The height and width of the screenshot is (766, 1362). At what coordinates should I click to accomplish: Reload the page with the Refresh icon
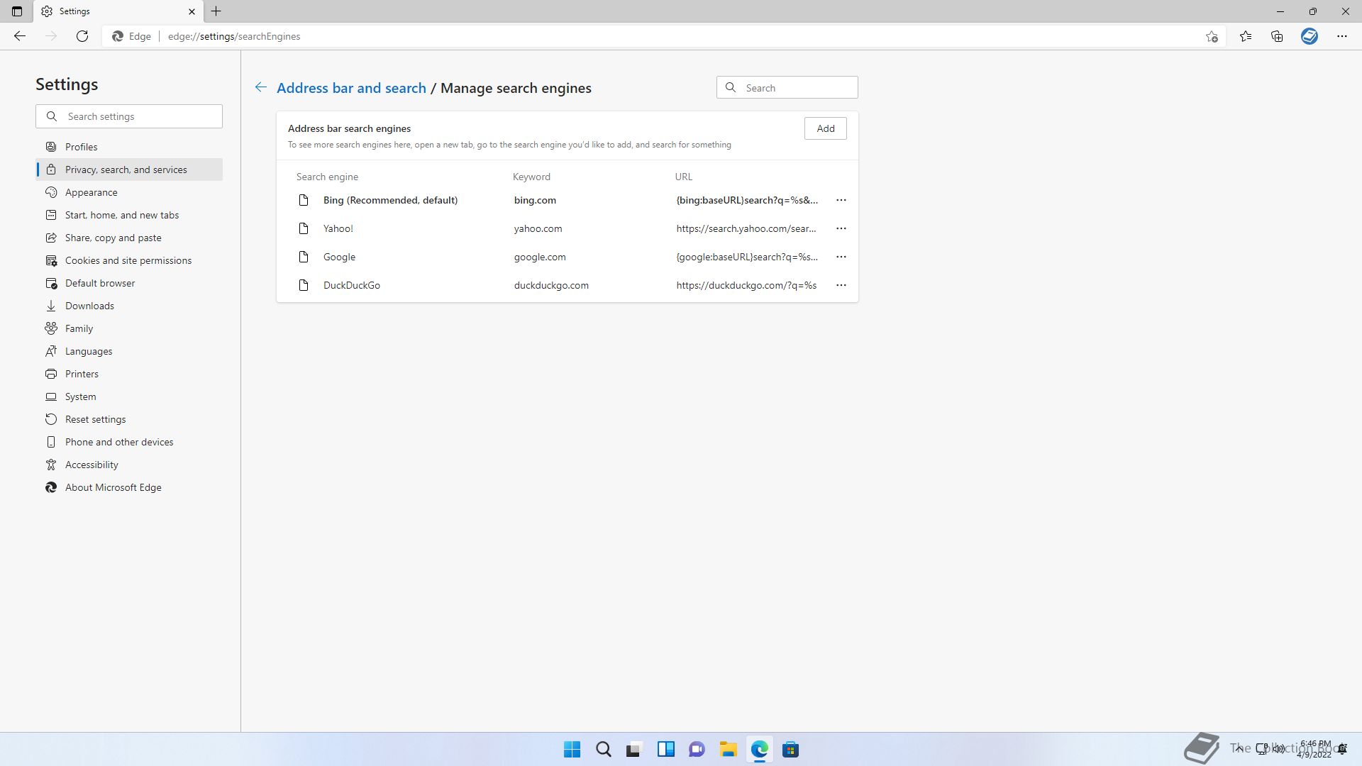tap(82, 36)
